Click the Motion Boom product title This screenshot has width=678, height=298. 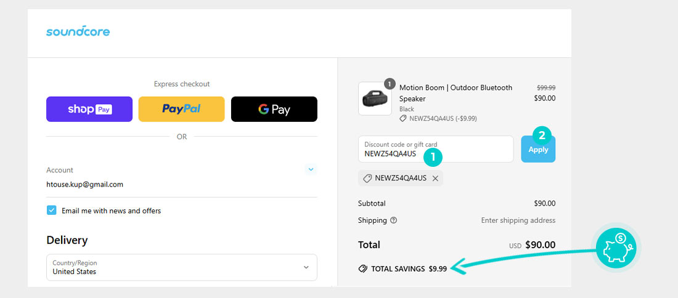(x=455, y=94)
